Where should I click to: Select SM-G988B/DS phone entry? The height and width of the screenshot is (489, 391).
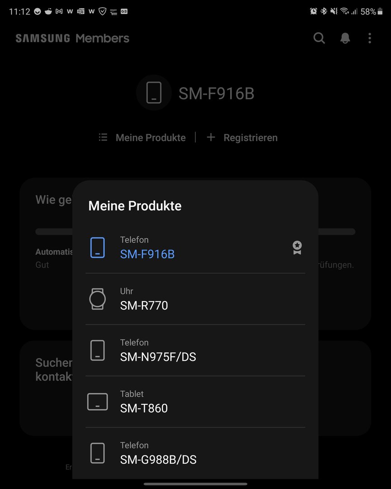195,453
